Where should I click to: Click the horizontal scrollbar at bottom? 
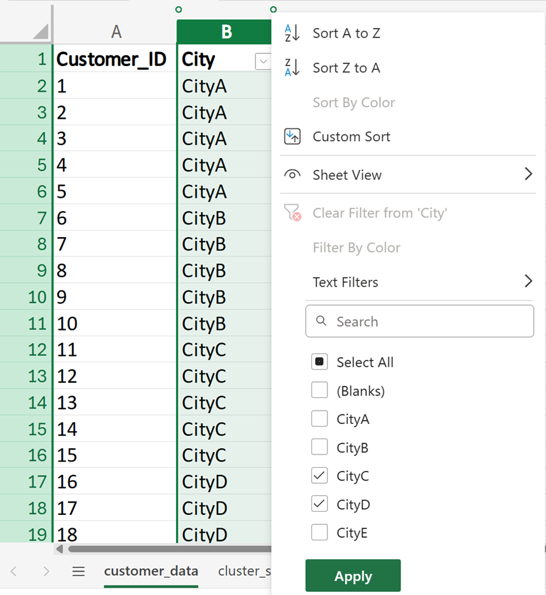tap(165, 549)
